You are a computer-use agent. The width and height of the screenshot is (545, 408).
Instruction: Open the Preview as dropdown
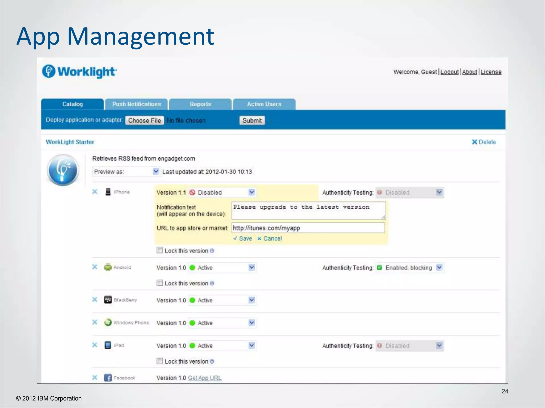tap(126, 172)
